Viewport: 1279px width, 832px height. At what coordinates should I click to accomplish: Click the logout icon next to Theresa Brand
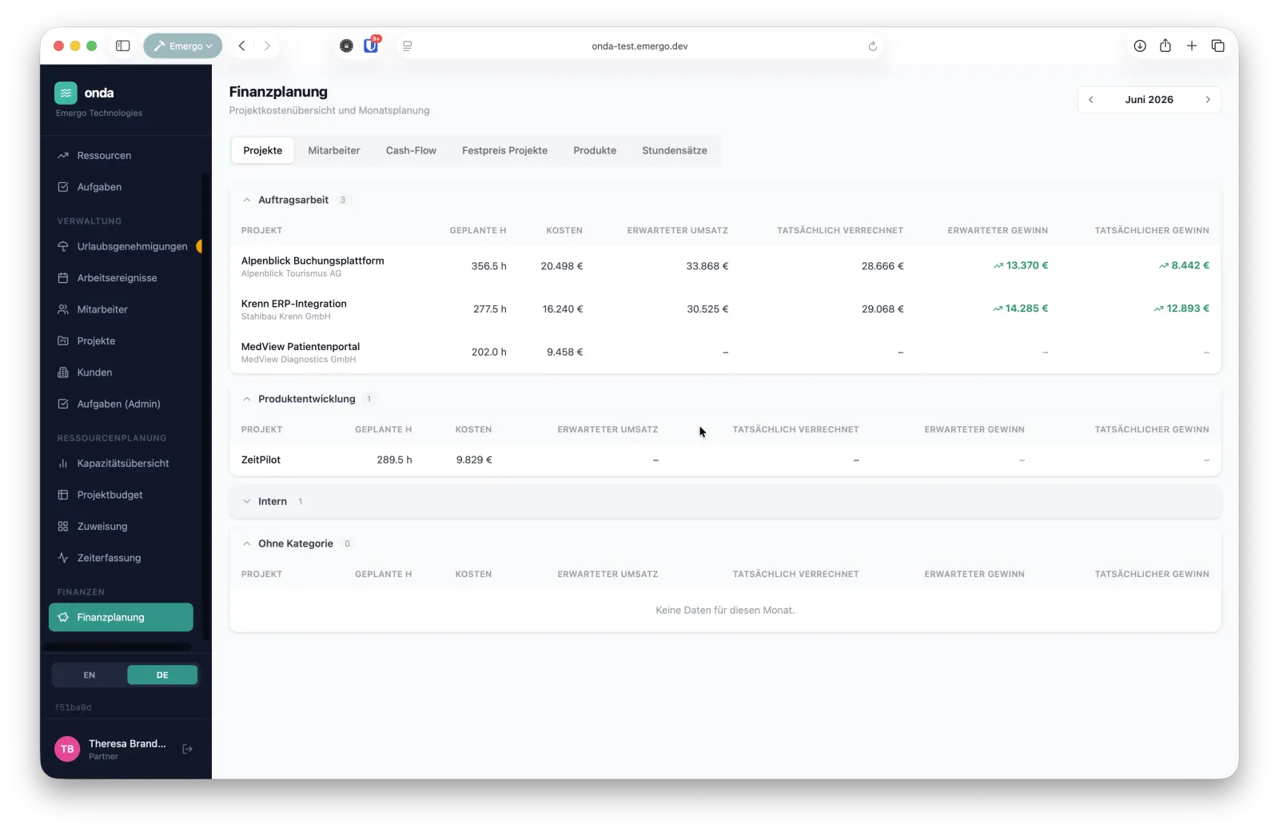click(188, 749)
